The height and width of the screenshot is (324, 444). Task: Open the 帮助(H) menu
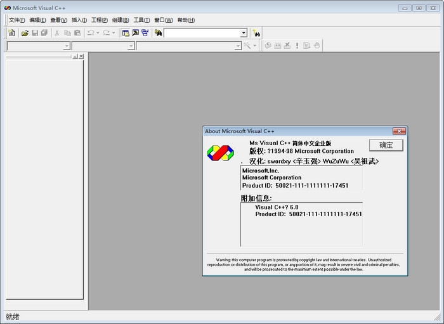tap(186, 20)
